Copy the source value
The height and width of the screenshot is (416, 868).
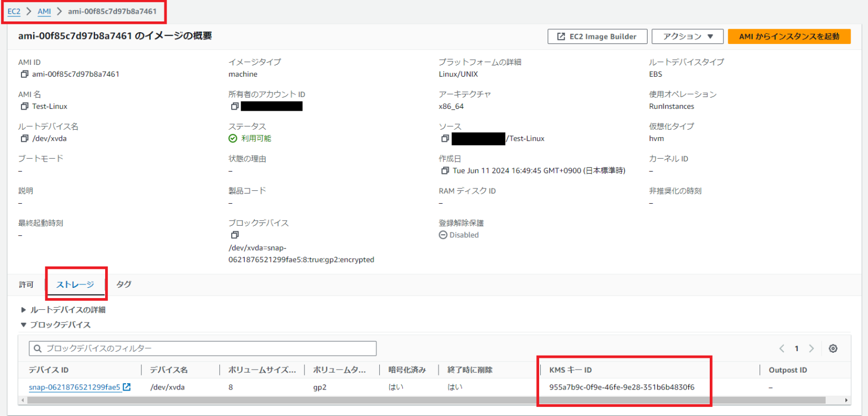[446, 138]
